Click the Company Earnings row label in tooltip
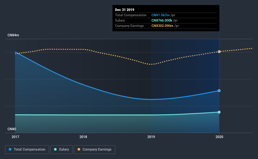 (x=129, y=26)
